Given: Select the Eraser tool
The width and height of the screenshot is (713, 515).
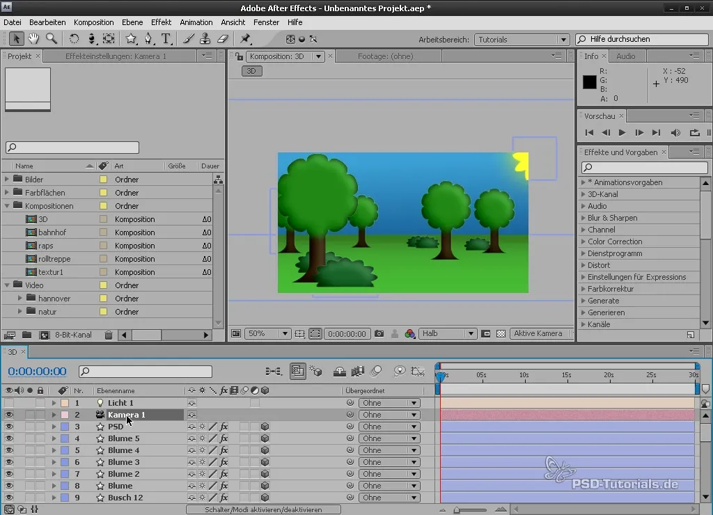Looking at the screenshot, I should 223,39.
